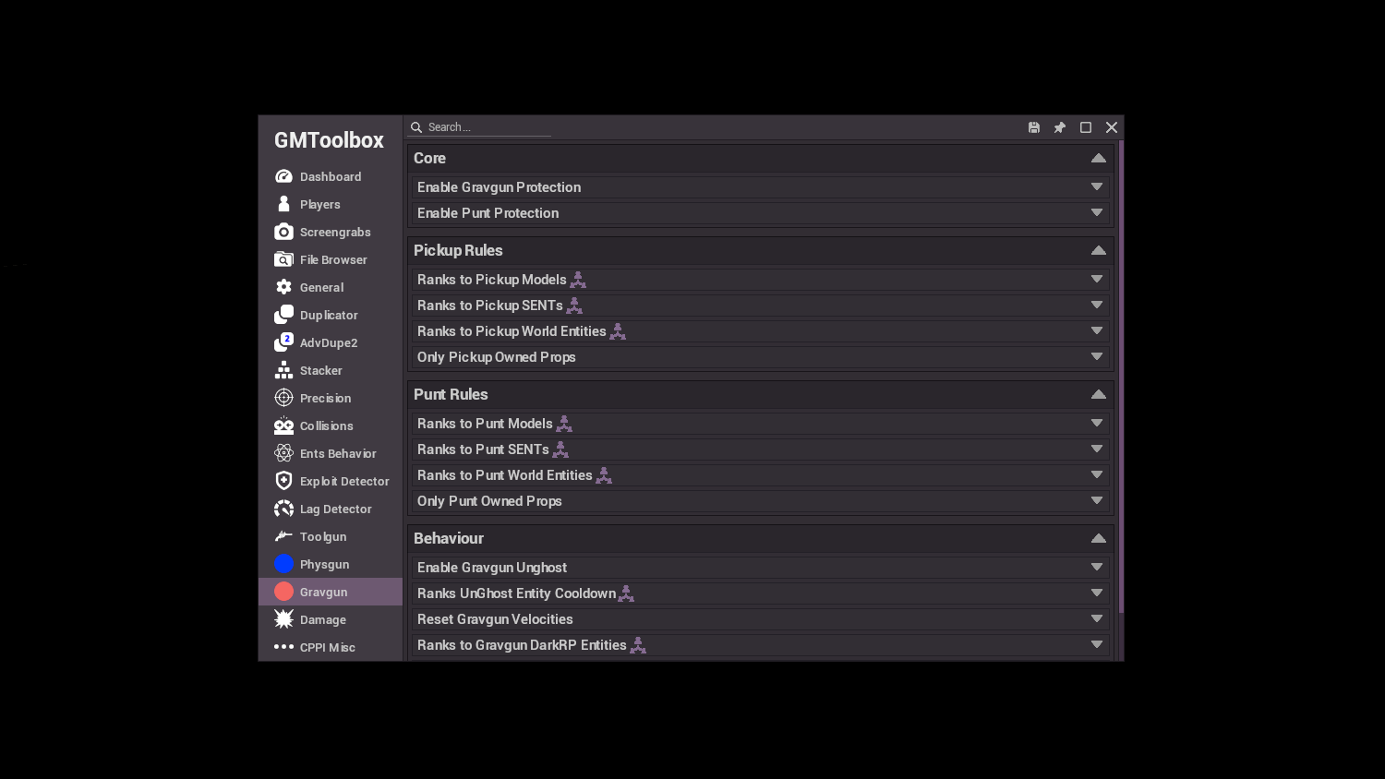This screenshot has height=779, width=1385.
Task: Expand Enable Gravgun Unghost arrow
Action: pyautogui.click(x=1097, y=567)
